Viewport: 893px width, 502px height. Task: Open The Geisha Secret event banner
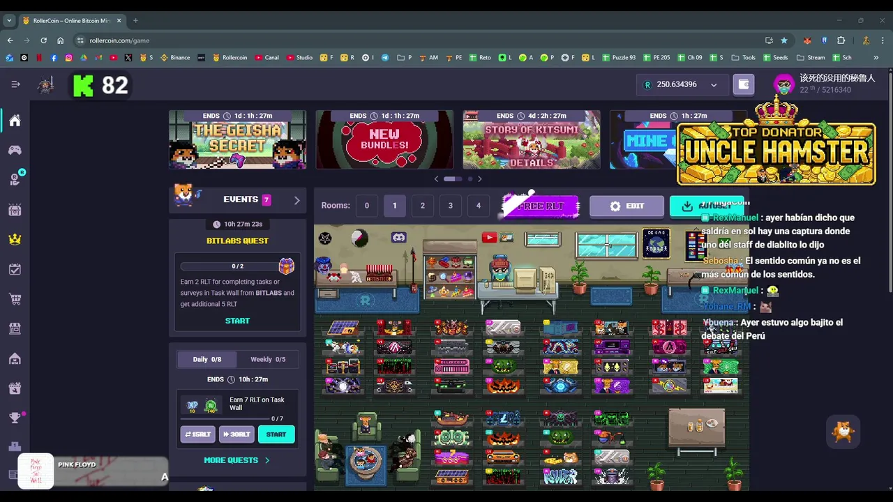click(237, 139)
